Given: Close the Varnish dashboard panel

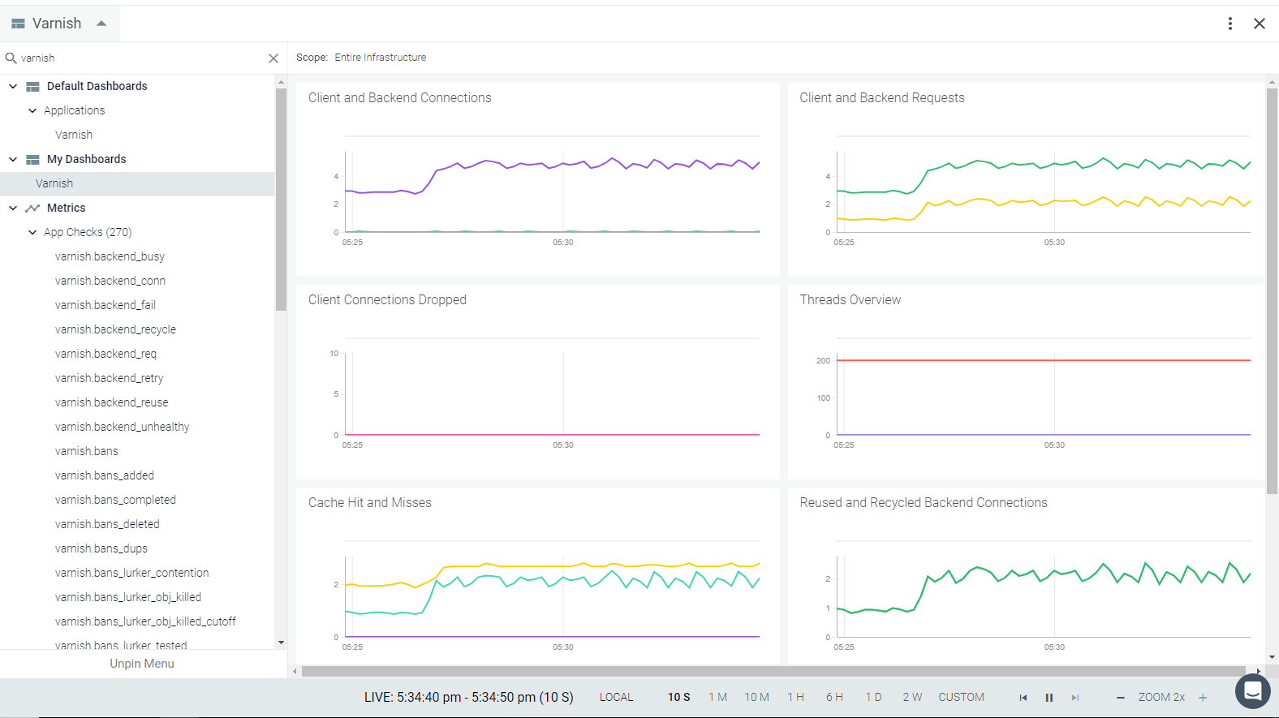Looking at the screenshot, I should click(1260, 24).
